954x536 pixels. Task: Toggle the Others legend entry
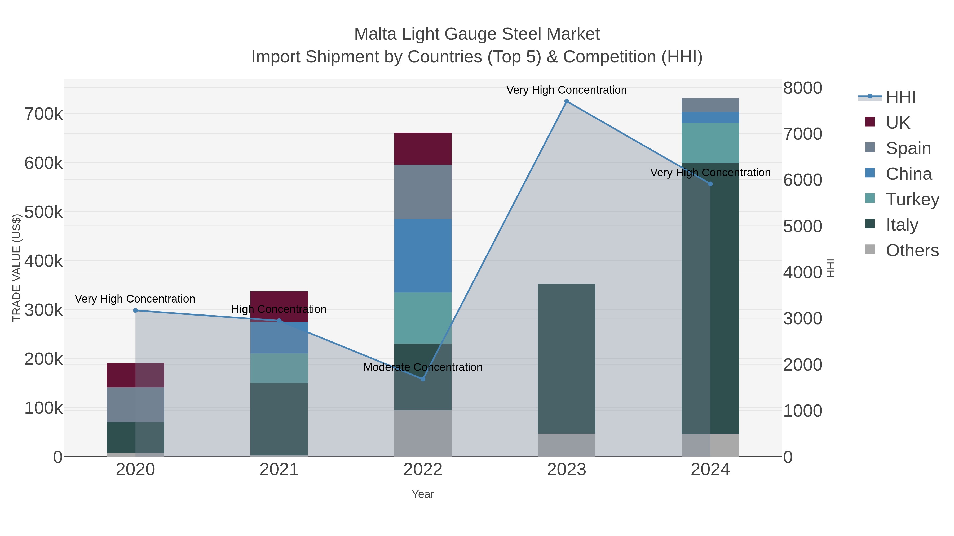[902, 250]
